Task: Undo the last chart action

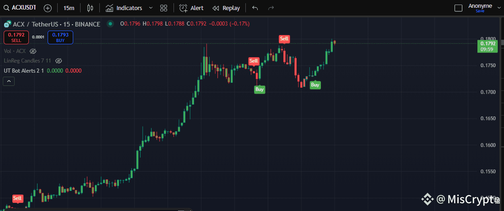Action: click(x=255, y=8)
